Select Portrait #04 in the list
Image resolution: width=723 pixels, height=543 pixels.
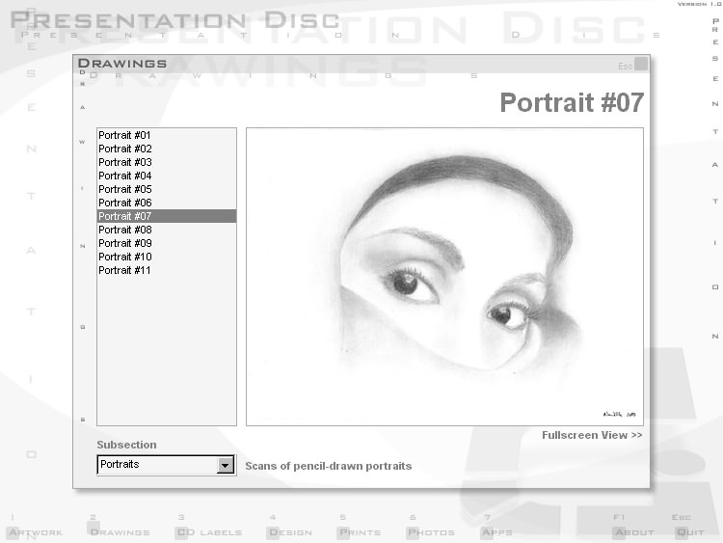coord(167,176)
